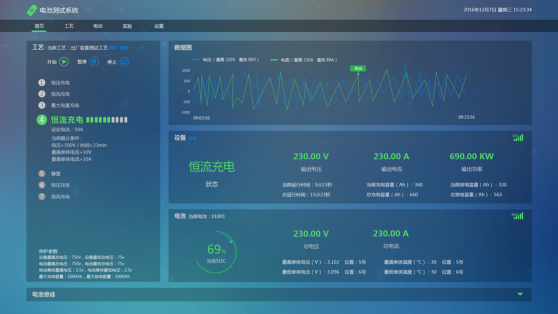558x314 pixels.
Task: Click step 4 charge progress bar
Action: pos(107,119)
